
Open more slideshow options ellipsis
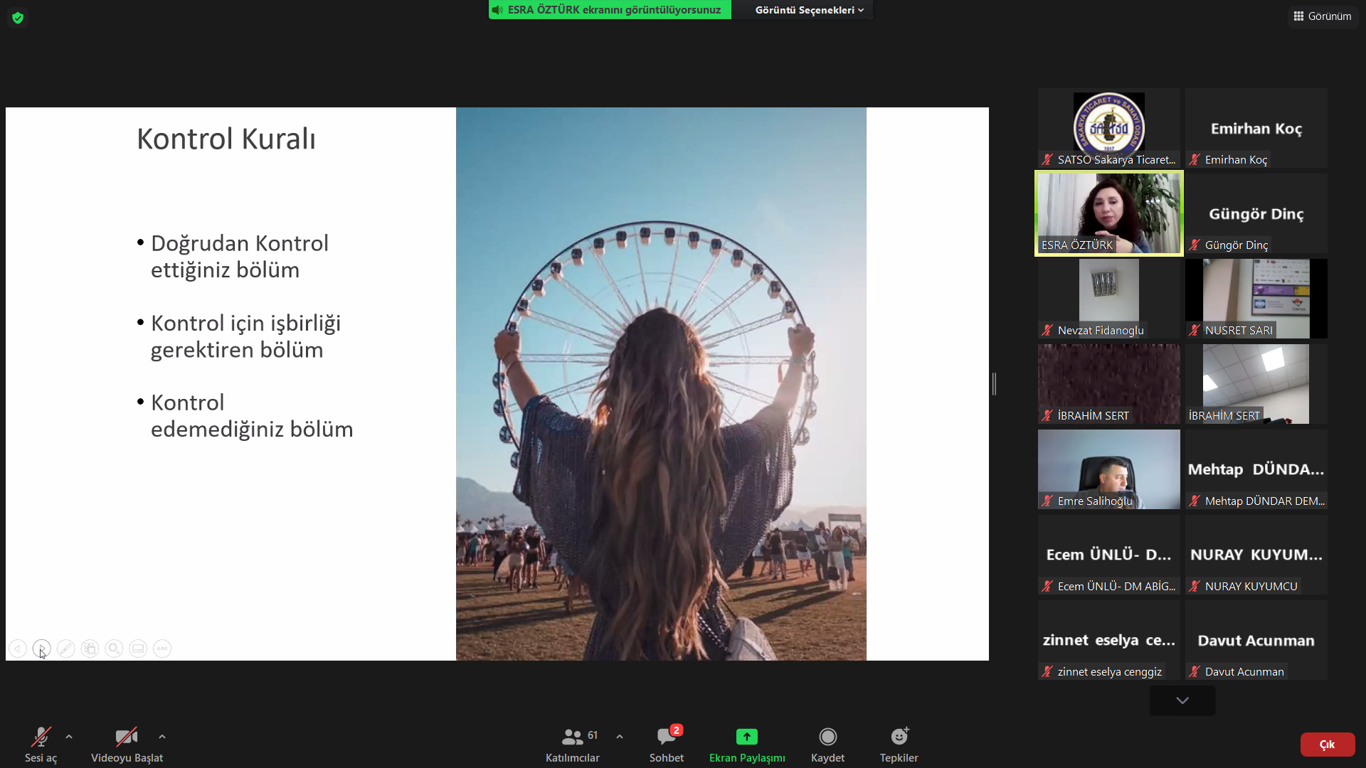(x=162, y=649)
